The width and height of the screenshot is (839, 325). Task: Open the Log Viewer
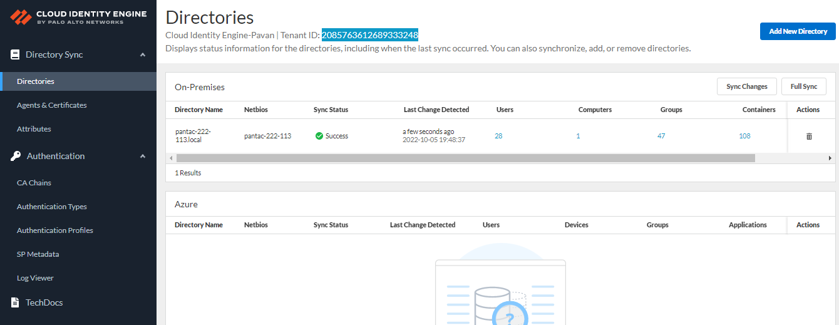coord(35,278)
